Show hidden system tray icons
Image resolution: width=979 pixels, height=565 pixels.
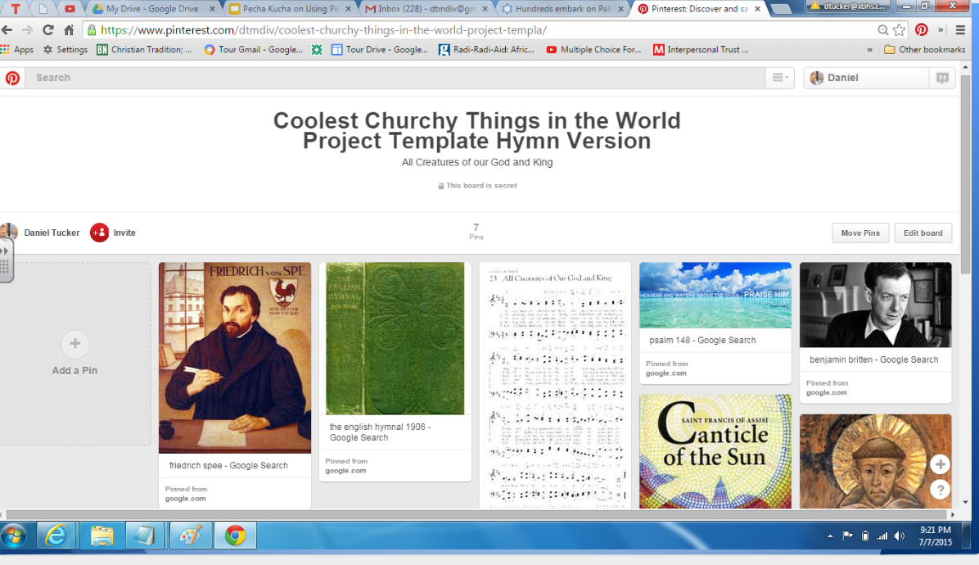point(830,536)
